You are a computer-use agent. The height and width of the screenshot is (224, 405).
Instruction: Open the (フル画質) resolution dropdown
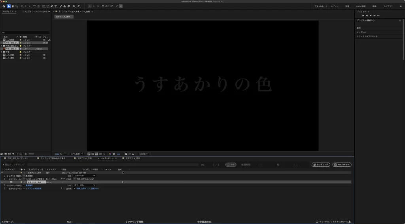[x=77, y=154]
